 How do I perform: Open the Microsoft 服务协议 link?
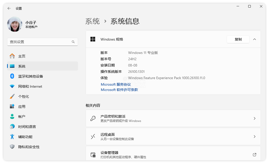[116, 84]
